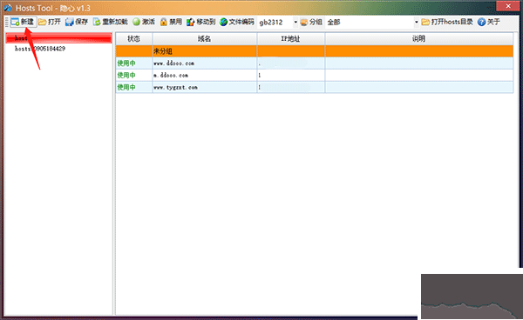Click the 移动到 (Move to) button
The image size is (523, 320).
coord(201,22)
